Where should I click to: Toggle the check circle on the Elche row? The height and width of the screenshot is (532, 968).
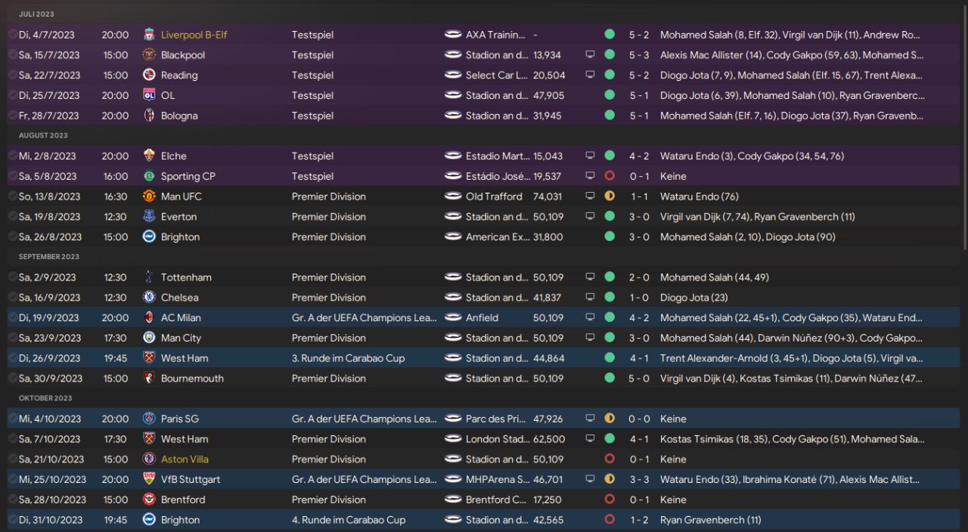(x=12, y=156)
